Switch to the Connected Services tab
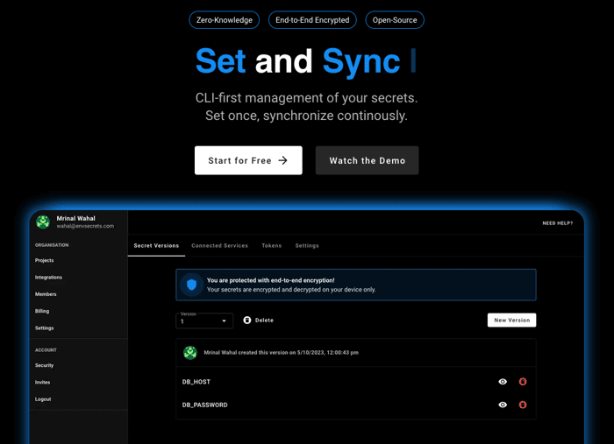 219,245
